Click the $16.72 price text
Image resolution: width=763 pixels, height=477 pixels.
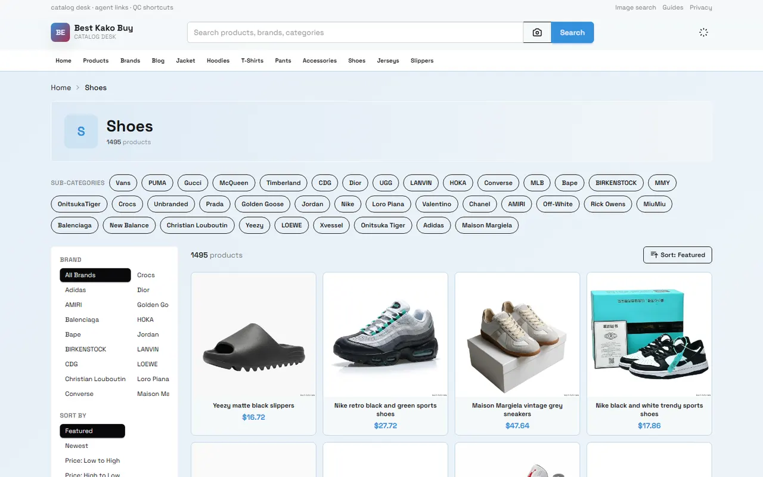pos(253,417)
